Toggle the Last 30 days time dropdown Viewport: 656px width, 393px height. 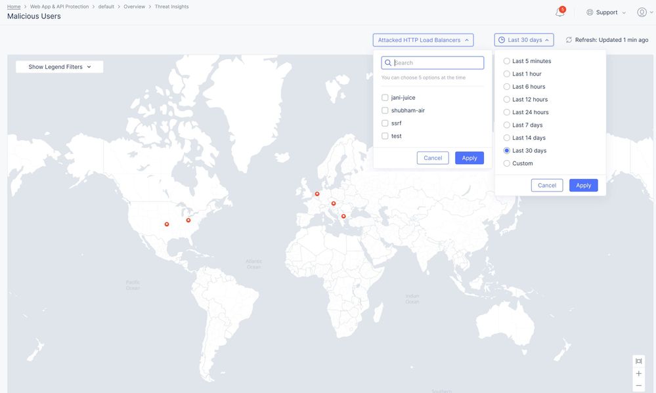pos(524,40)
